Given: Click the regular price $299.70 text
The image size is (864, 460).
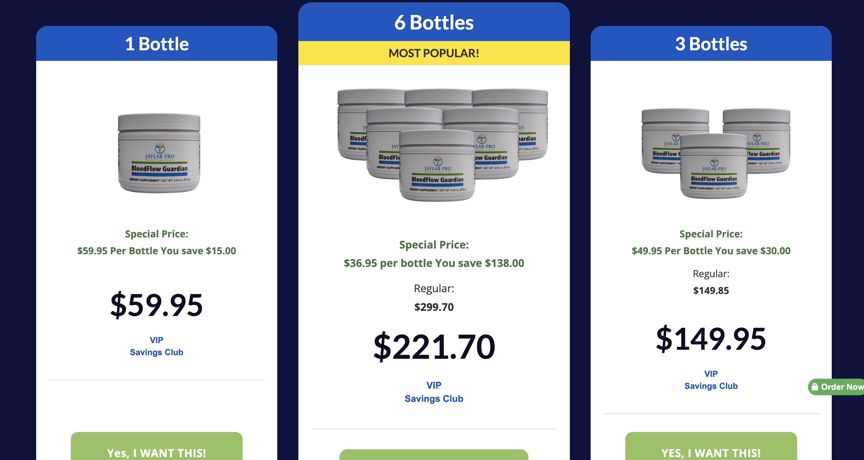Looking at the screenshot, I should click(x=434, y=307).
